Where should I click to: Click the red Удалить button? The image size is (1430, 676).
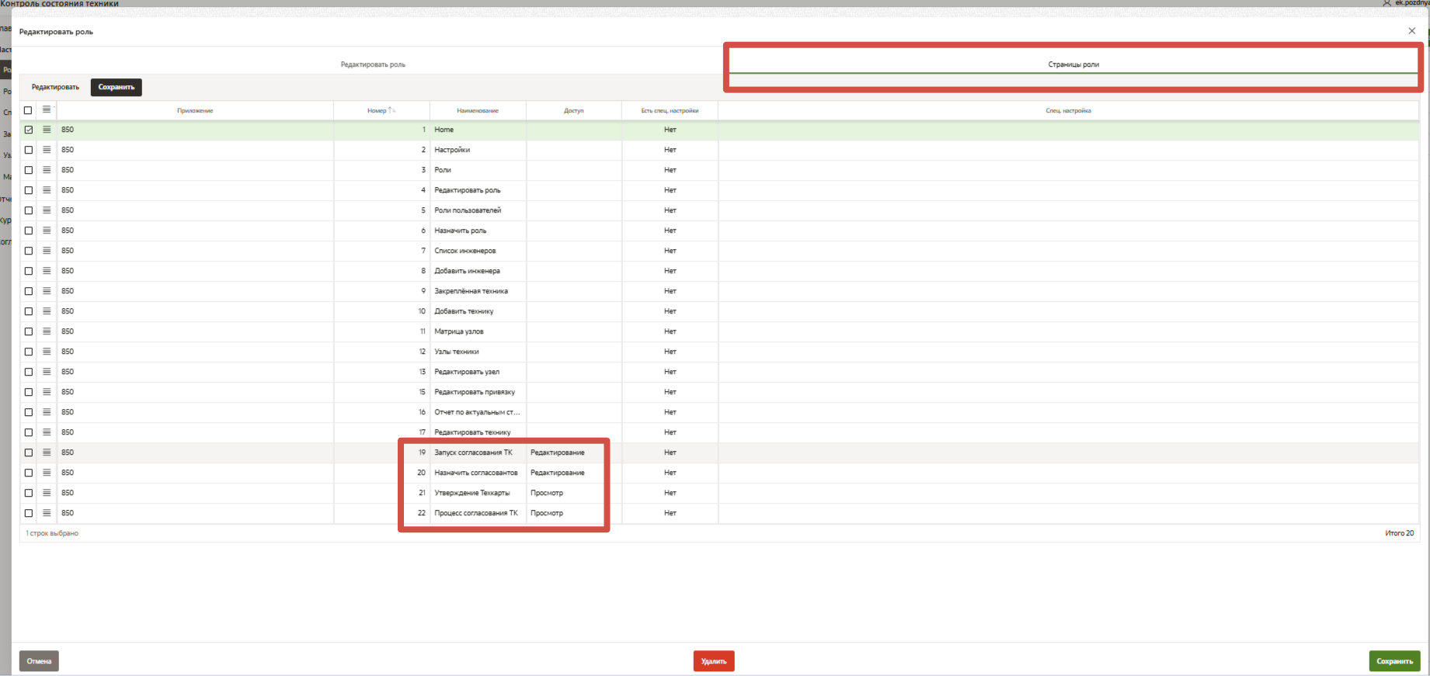point(713,661)
